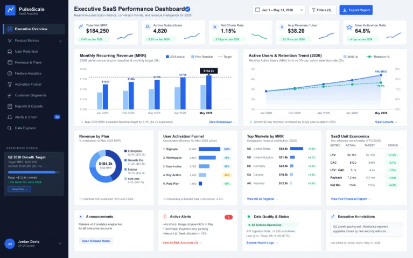Click the Active Alerts exclamation icon
The height and width of the screenshot is (258, 413).
pyautogui.click(x=165, y=217)
